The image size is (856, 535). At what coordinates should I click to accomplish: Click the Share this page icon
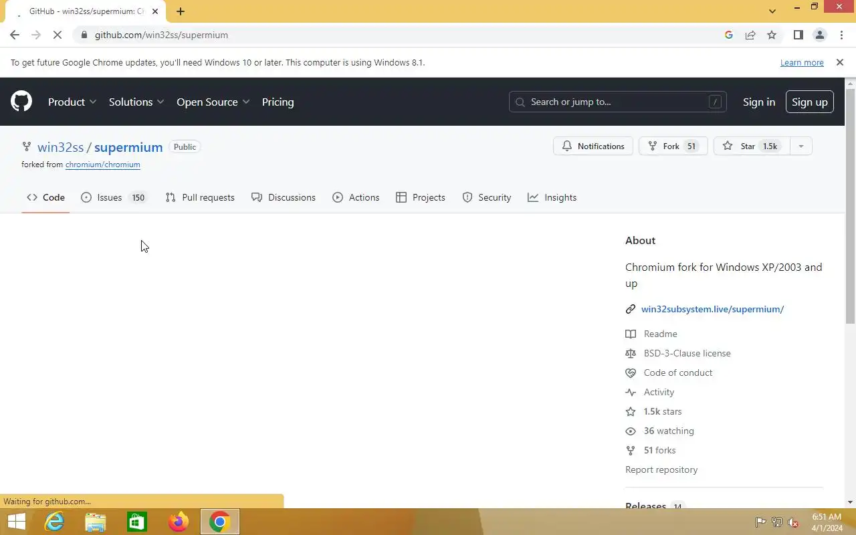[750, 35]
